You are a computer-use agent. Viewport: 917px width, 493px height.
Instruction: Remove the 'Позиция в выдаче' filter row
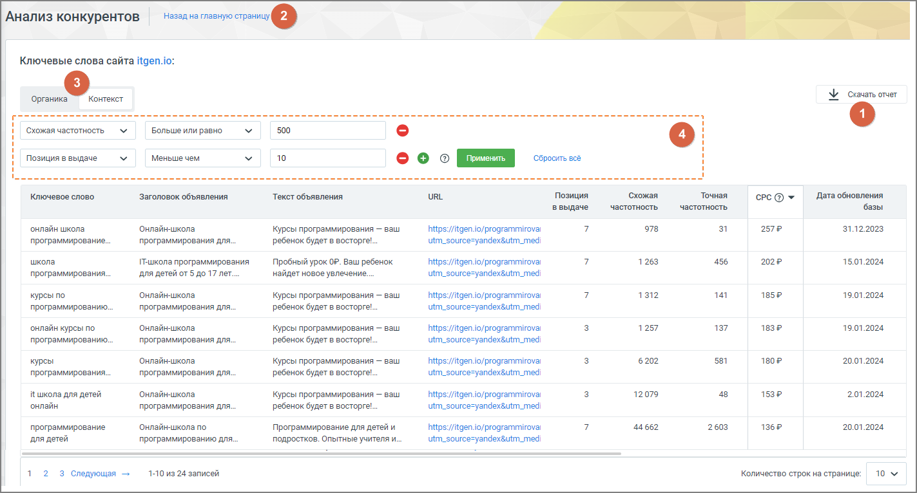point(402,158)
